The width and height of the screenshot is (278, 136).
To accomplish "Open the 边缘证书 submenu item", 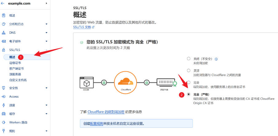I will coord(15,63).
